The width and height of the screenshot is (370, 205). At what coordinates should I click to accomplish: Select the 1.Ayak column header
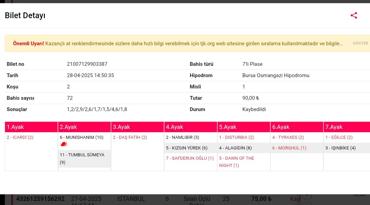(x=31, y=127)
